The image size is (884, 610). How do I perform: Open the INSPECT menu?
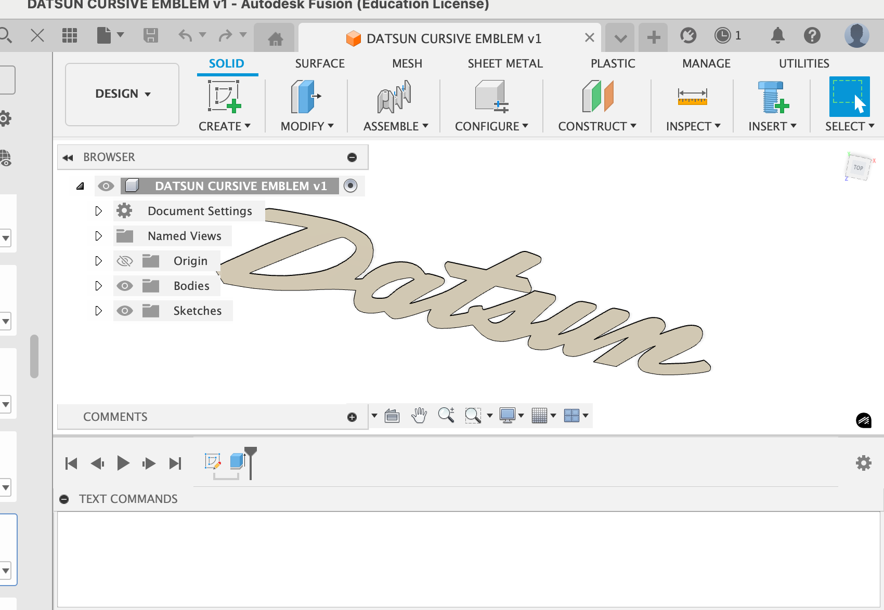693,126
